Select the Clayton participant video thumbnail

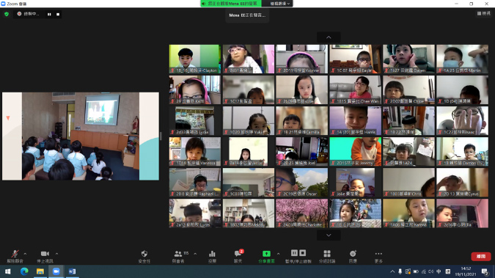[195, 59]
